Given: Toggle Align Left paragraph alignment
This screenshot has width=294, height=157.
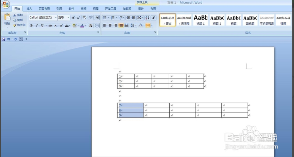Looking at the screenshot, I should [x=105, y=25].
